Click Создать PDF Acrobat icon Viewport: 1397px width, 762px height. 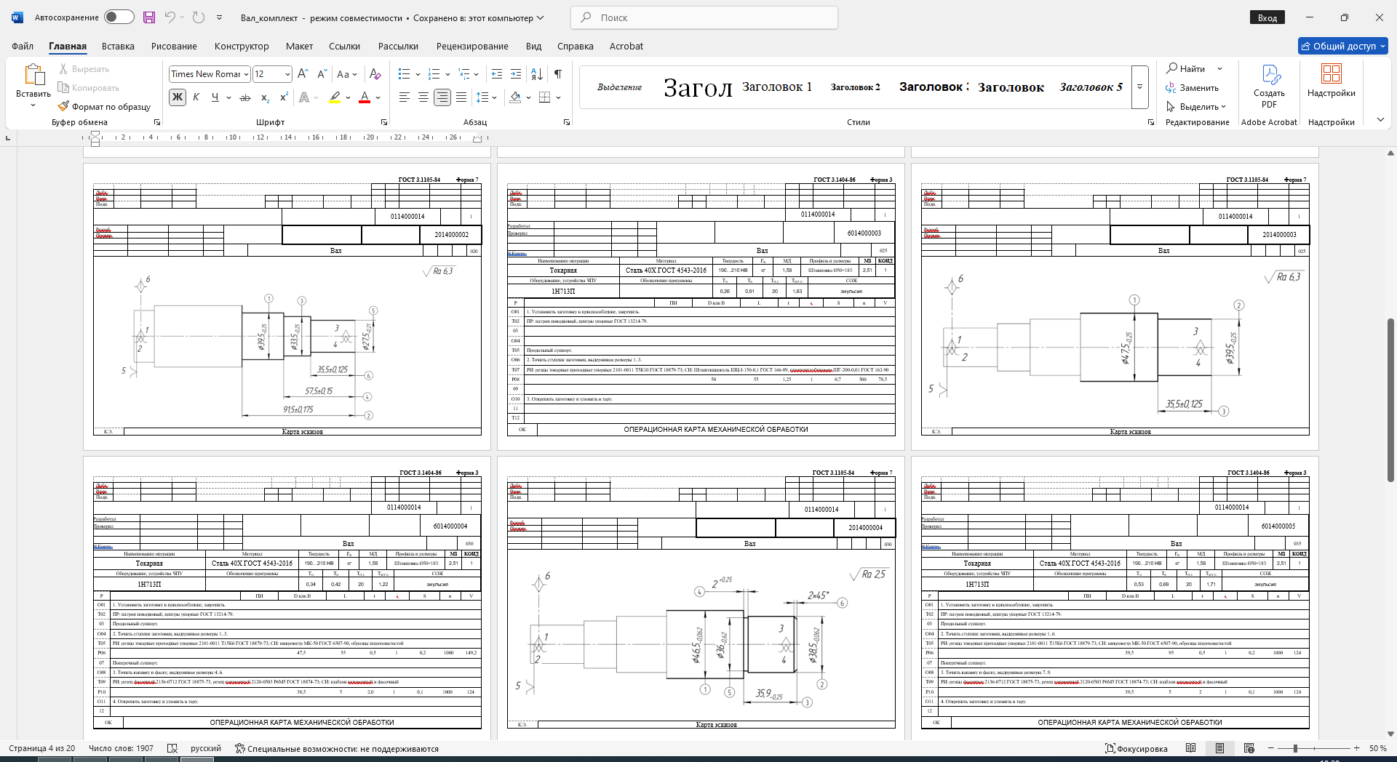pos(1269,87)
